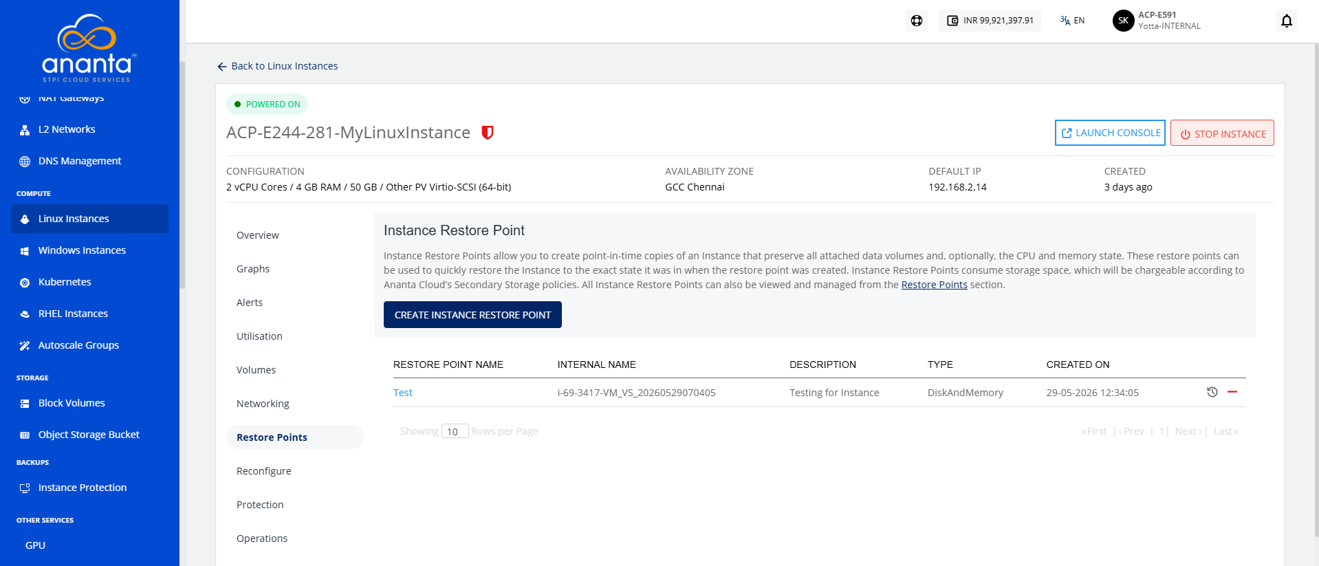
Task: Click the CREATED ON column header
Action: tap(1078, 364)
